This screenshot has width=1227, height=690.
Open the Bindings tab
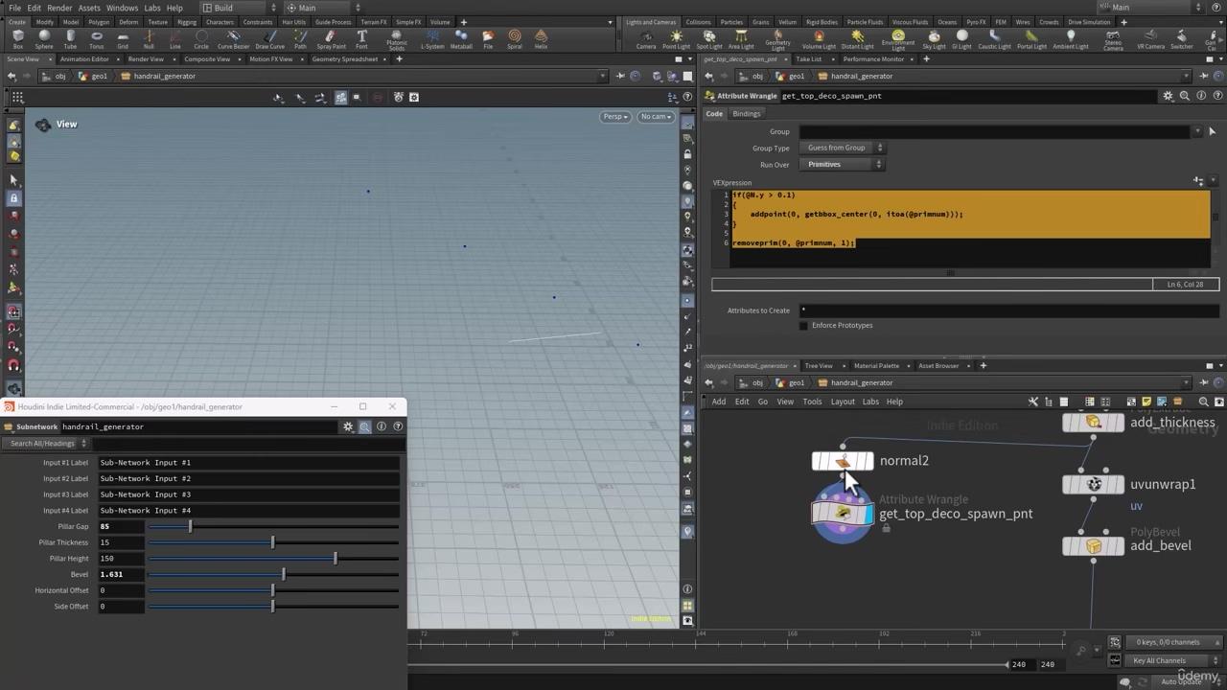(x=746, y=114)
